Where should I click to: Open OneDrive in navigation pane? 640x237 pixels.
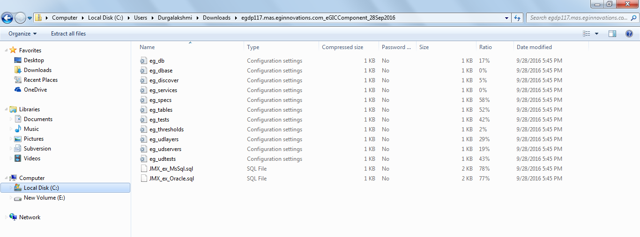click(x=35, y=90)
